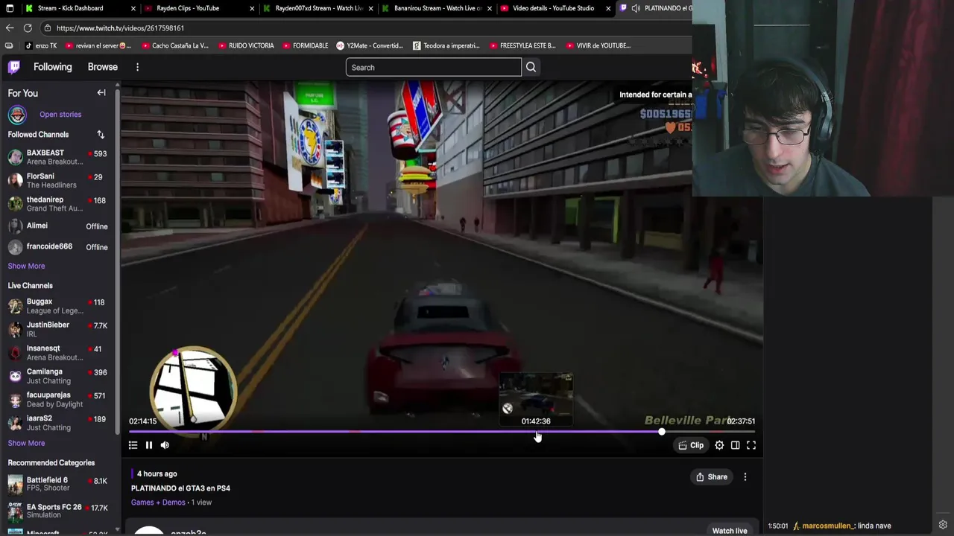
Task: Toggle theatre mode
Action: coord(735,445)
